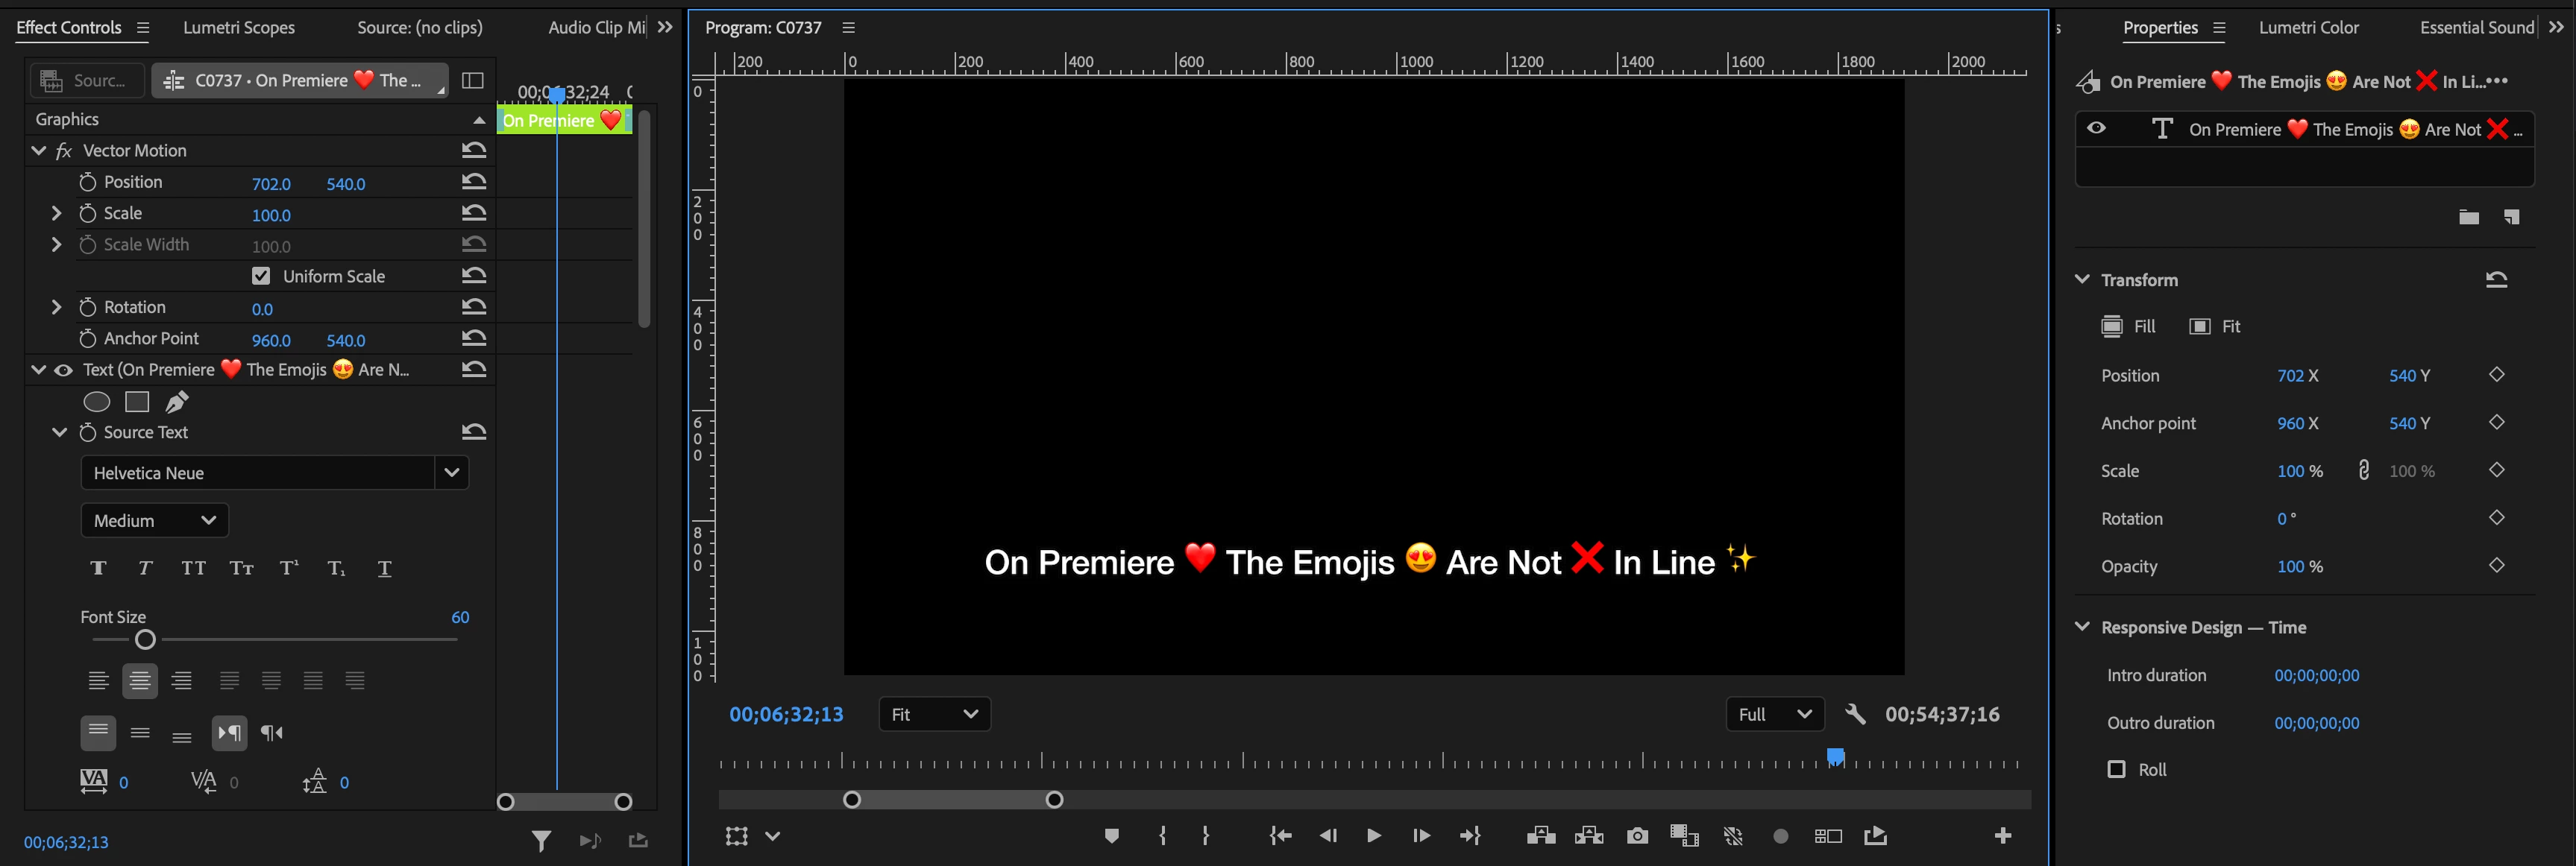2576x866 pixels.
Task: Click the Font Size slider handle
Action: tap(146, 639)
